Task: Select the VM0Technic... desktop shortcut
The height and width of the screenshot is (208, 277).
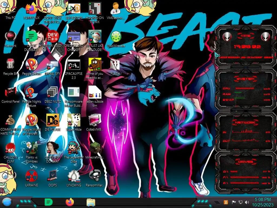Action: (116, 11)
